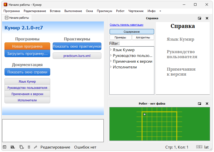Open the Инфо menu
This screenshot has width=214, height=152.
click(x=152, y=11)
